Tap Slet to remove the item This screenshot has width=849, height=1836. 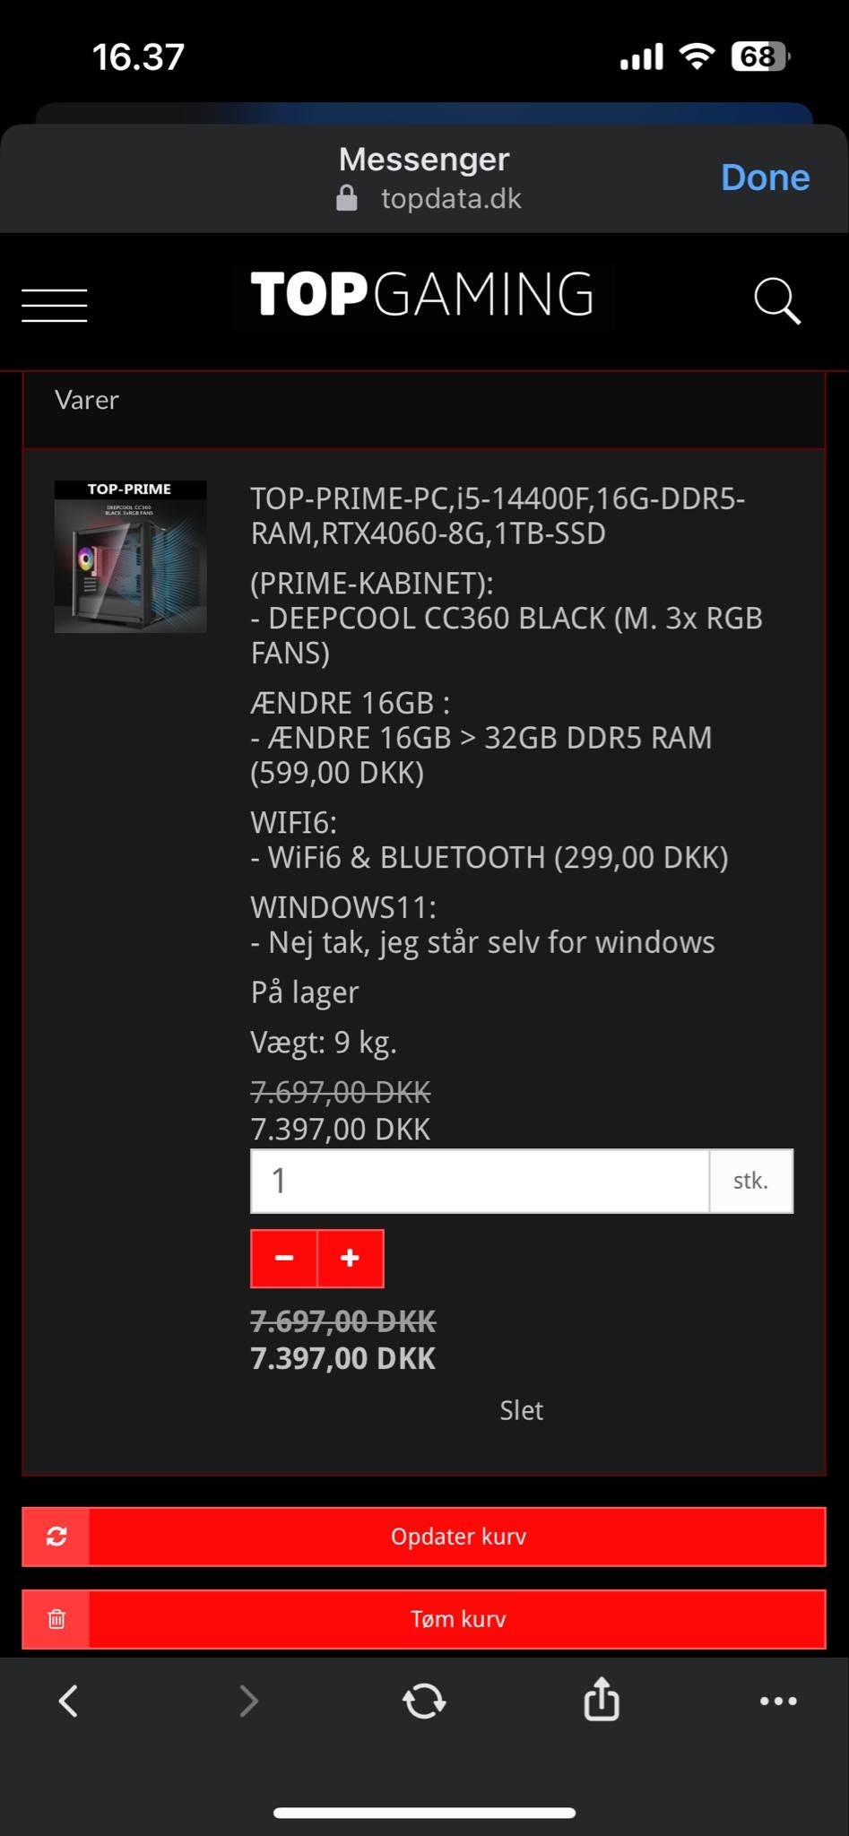[x=522, y=1410]
